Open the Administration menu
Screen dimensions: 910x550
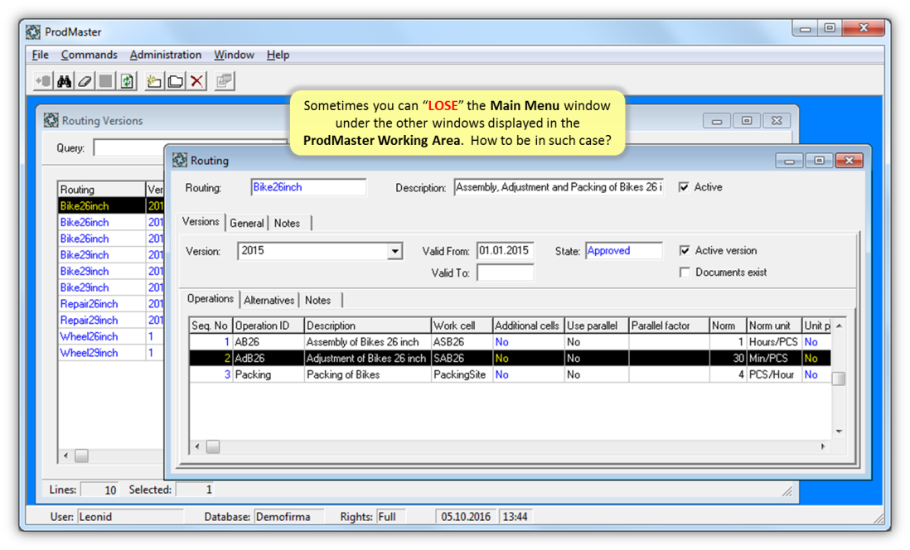166,55
